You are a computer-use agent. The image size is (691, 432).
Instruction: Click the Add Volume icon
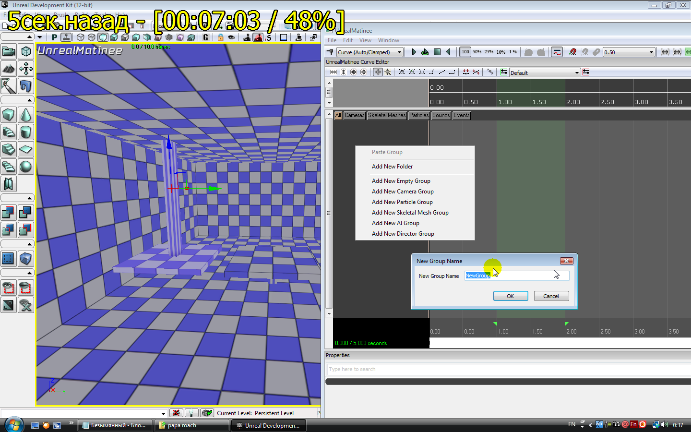pos(26,259)
